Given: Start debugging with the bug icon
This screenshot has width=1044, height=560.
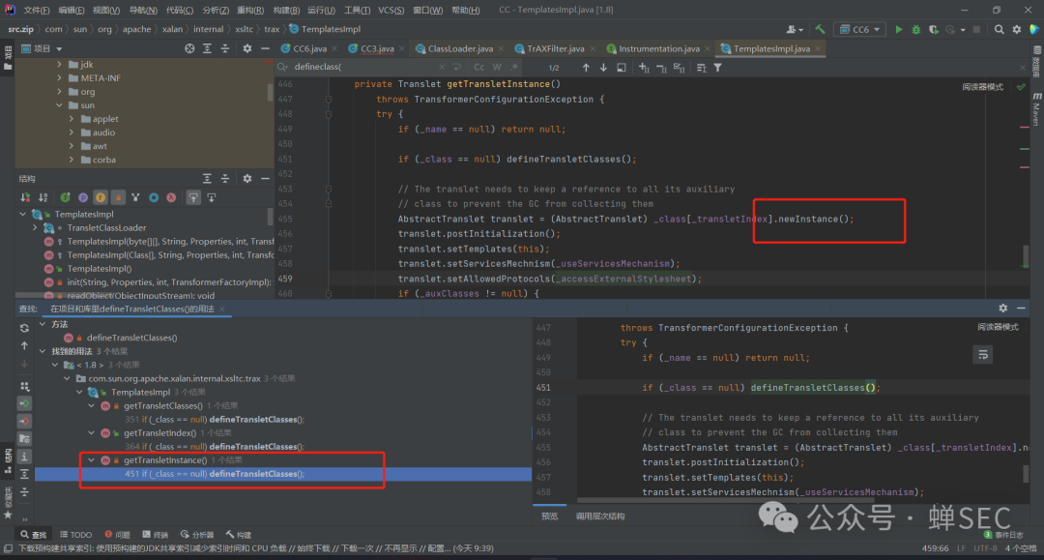Looking at the screenshot, I should tap(915, 29).
